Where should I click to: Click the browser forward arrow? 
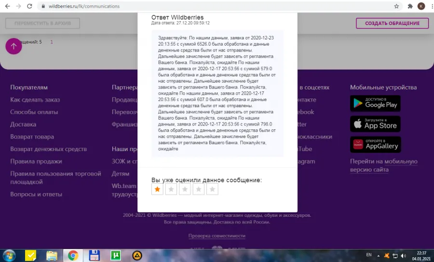tap(18, 6)
